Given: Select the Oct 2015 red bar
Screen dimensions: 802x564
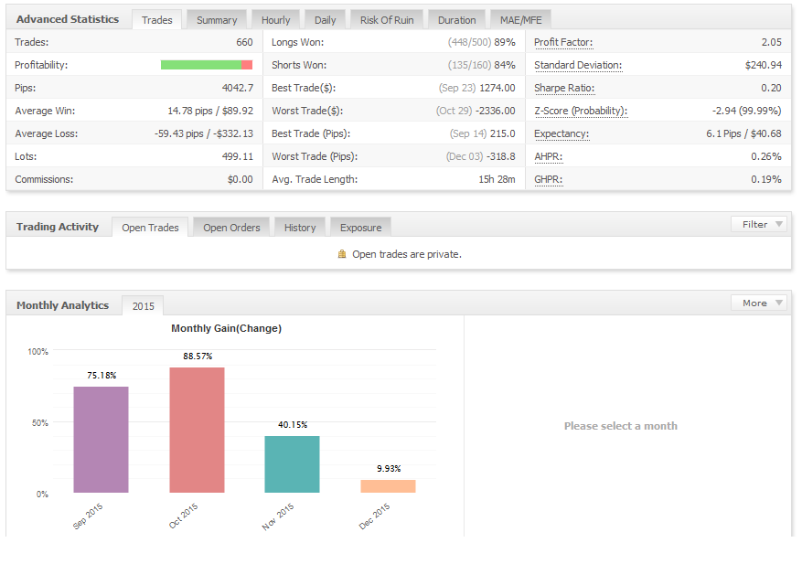Looking at the screenshot, I should 197,430.
